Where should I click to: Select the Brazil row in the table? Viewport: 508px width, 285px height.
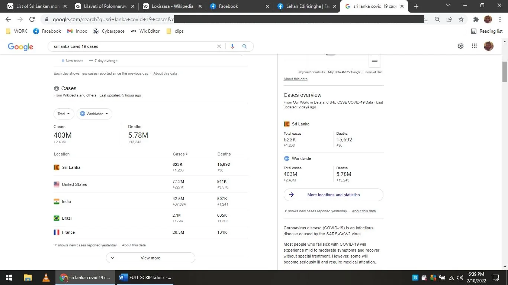tap(151, 218)
